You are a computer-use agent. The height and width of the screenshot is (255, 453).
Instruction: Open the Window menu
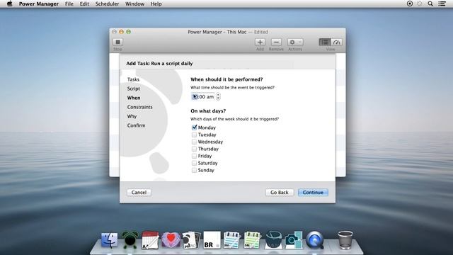coord(134,4)
